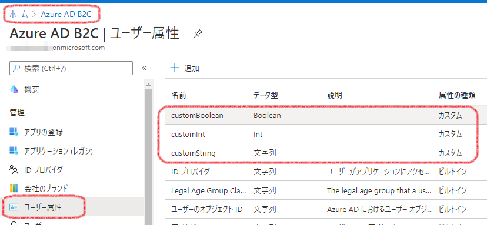Focus the 検索 (Ctrl+/) search field
Screen dimensions: 487x225
coord(71,68)
